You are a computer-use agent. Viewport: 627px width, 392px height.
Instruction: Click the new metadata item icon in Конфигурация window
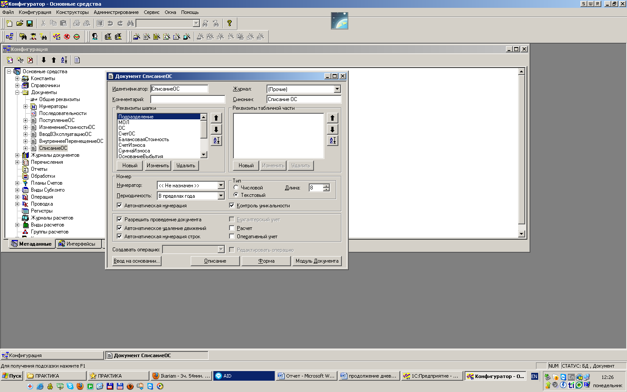[10, 60]
